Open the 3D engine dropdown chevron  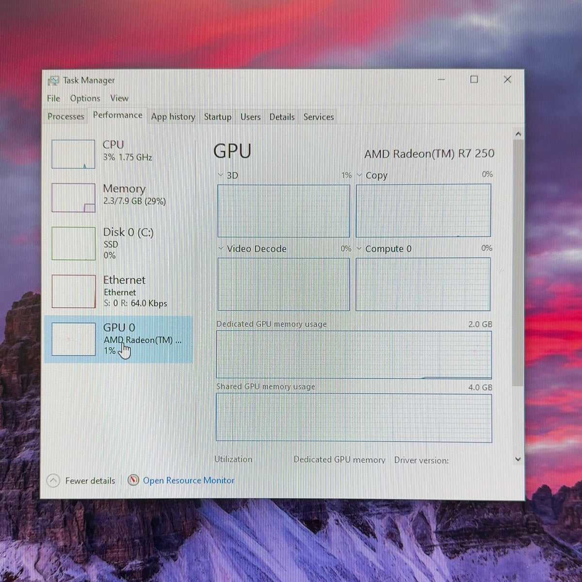(221, 175)
